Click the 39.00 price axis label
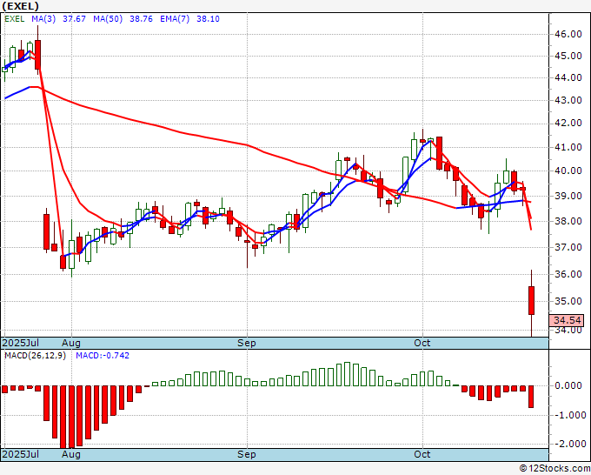The height and width of the screenshot is (475, 591). [568, 196]
